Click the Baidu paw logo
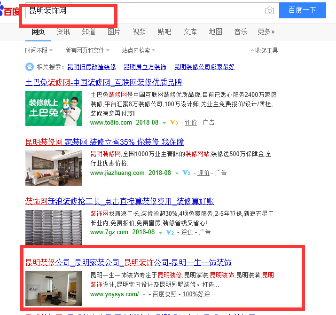Viewport: 336px width, 315px height. click(2, 10)
